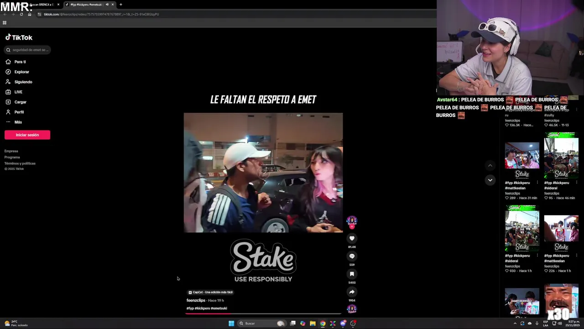Viewport: 584px width, 329px height.
Task: Open Windows Start menu
Action: tap(231, 324)
